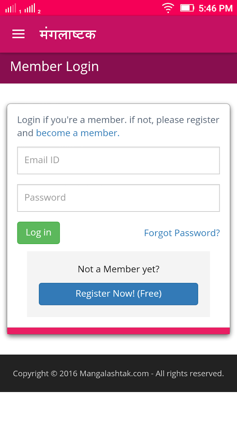
Task: Focus the Email ID field
Action: tap(118, 160)
